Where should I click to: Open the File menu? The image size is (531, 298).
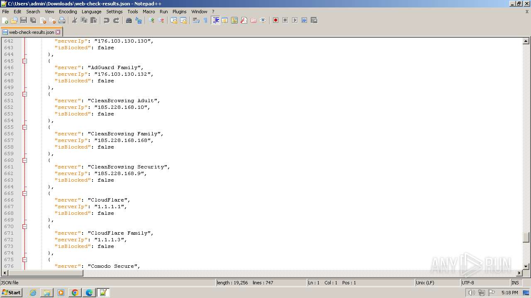pyautogui.click(x=5, y=12)
